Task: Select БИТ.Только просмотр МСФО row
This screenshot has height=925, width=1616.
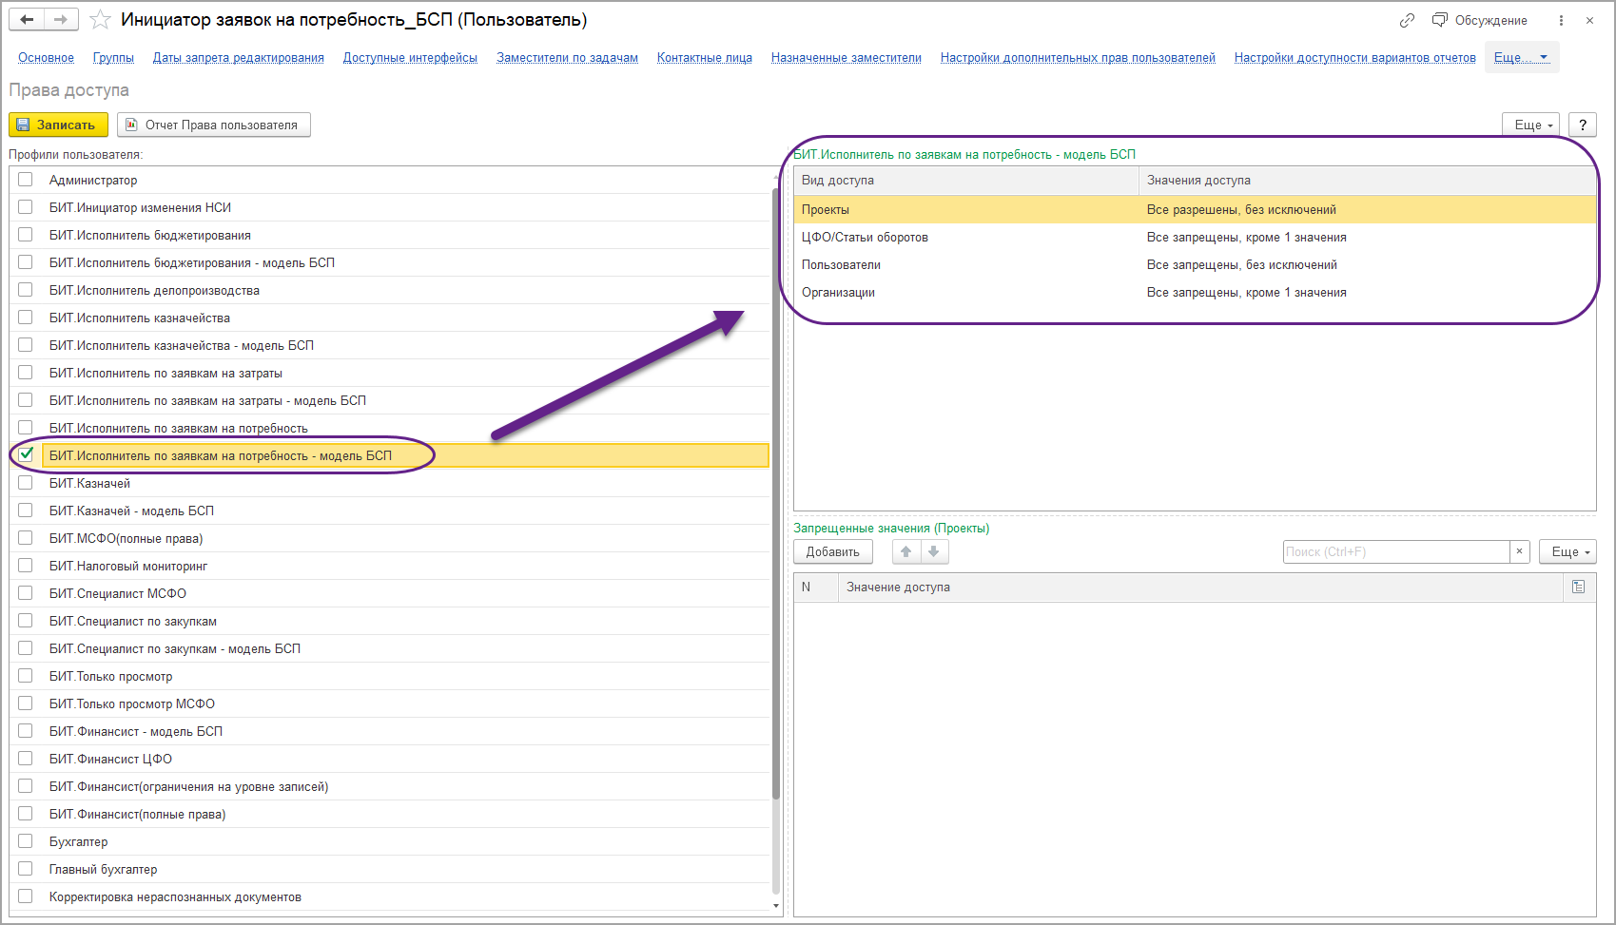Action: pos(390,703)
